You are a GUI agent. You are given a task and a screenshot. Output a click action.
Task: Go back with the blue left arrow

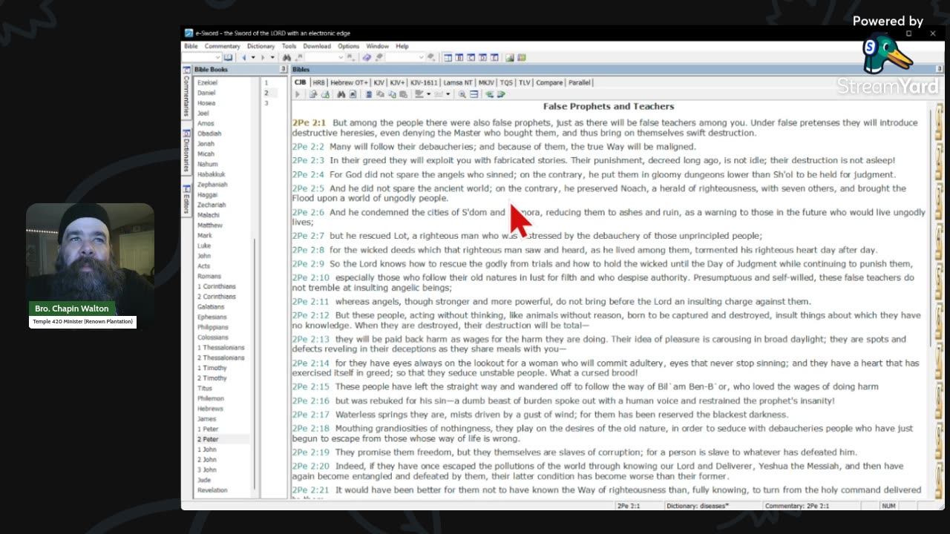(244, 57)
